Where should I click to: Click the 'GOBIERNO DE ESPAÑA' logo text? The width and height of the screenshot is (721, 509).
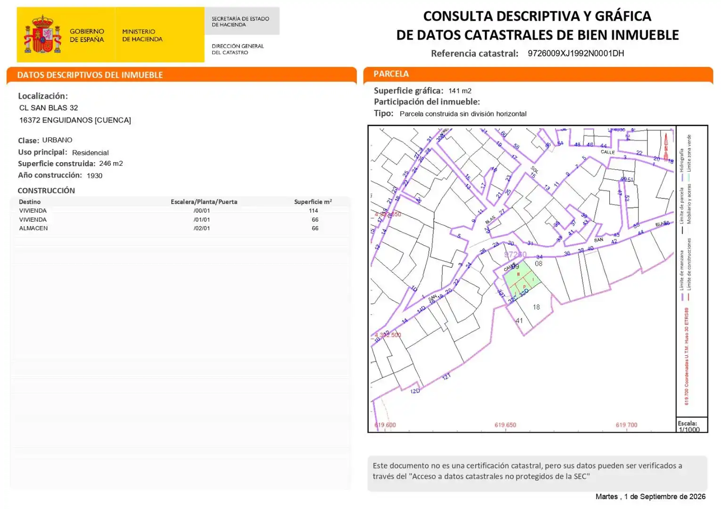pos(87,35)
